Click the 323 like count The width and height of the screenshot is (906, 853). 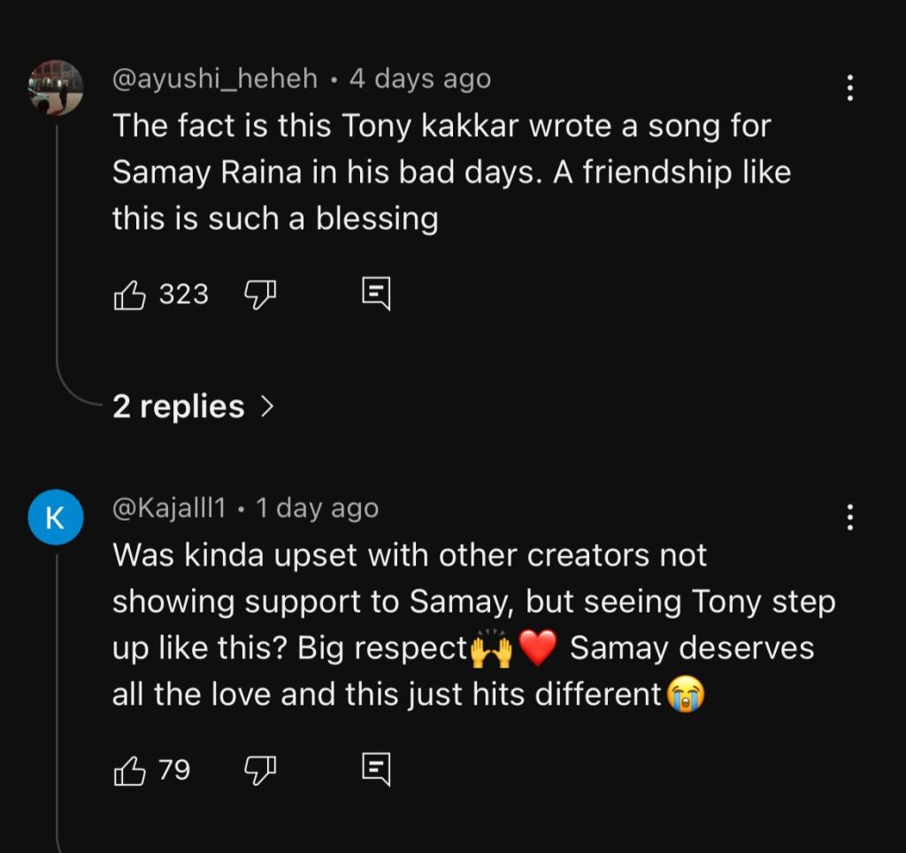(184, 294)
